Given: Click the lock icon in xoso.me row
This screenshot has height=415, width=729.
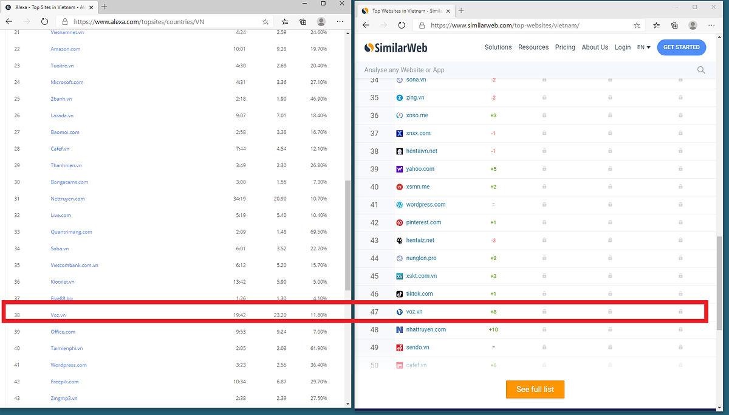Looking at the screenshot, I should [544, 115].
